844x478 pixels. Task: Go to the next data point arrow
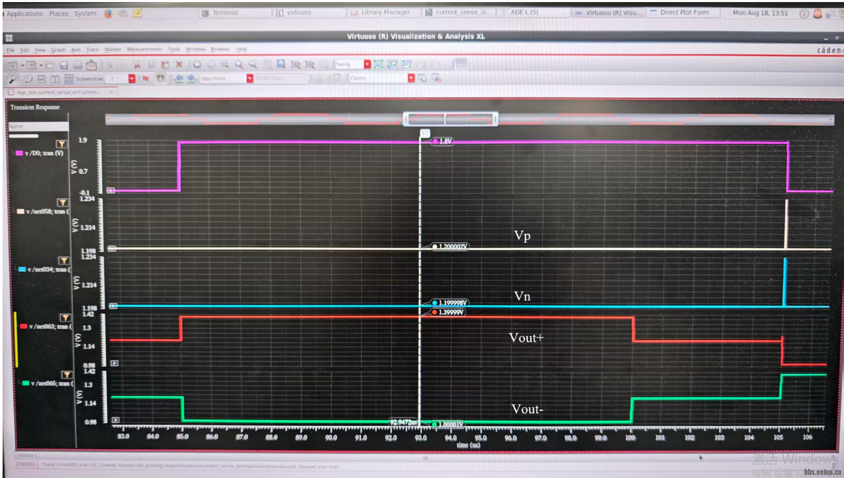point(191,79)
